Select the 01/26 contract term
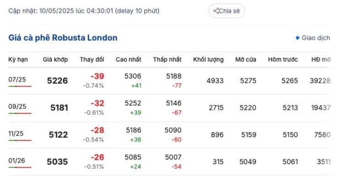Screen dimensions: 338x179 click(16, 160)
